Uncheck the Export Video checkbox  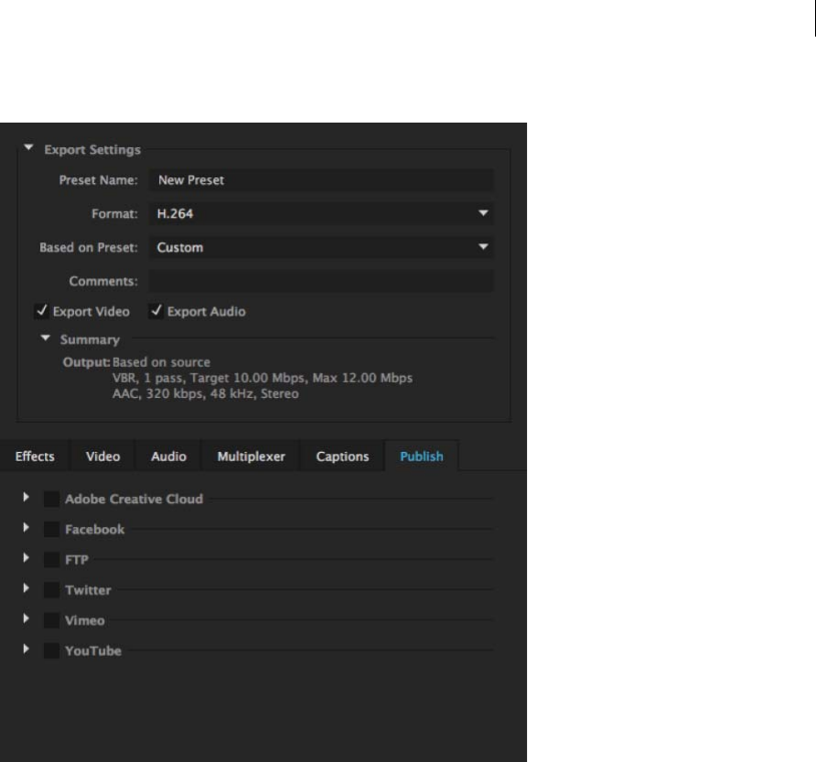pos(41,311)
